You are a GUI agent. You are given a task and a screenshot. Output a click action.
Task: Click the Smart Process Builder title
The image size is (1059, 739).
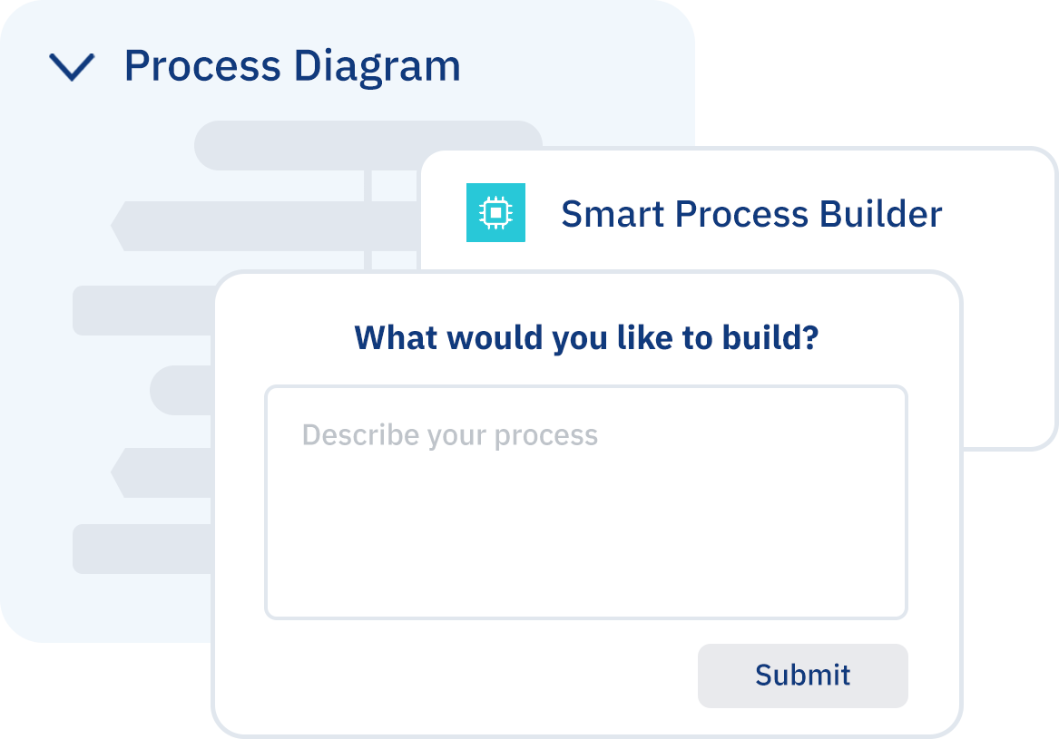[x=751, y=214]
